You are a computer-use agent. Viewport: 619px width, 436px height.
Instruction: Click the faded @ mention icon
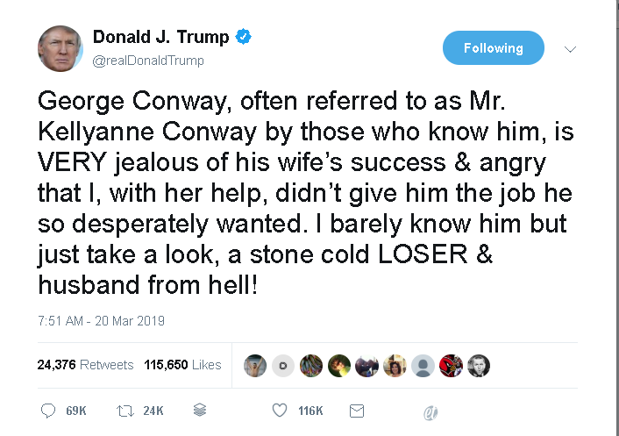point(430,411)
